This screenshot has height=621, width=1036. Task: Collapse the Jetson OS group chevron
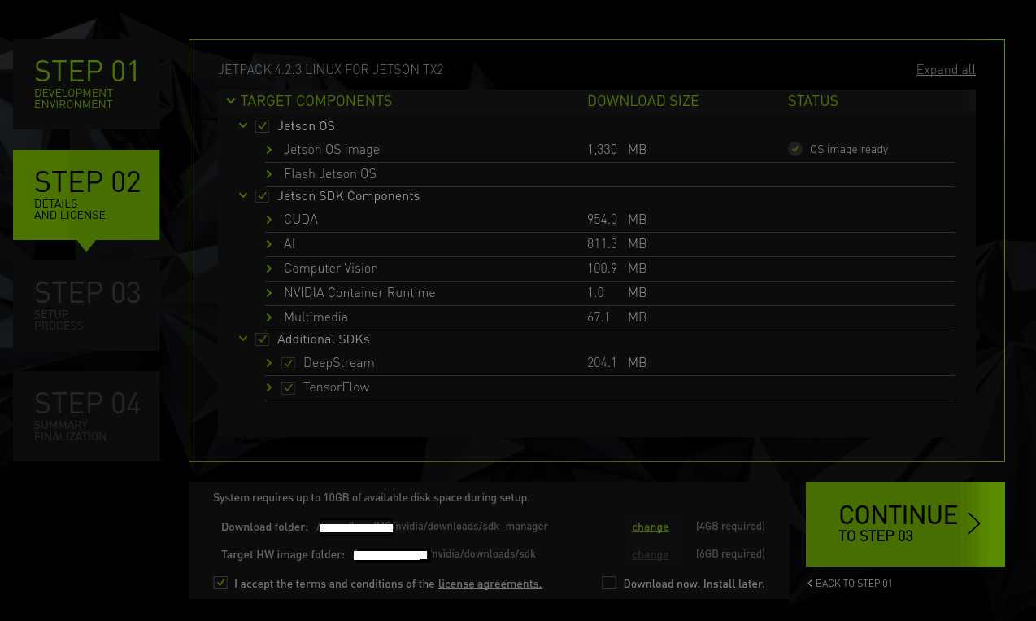point(243,126)
